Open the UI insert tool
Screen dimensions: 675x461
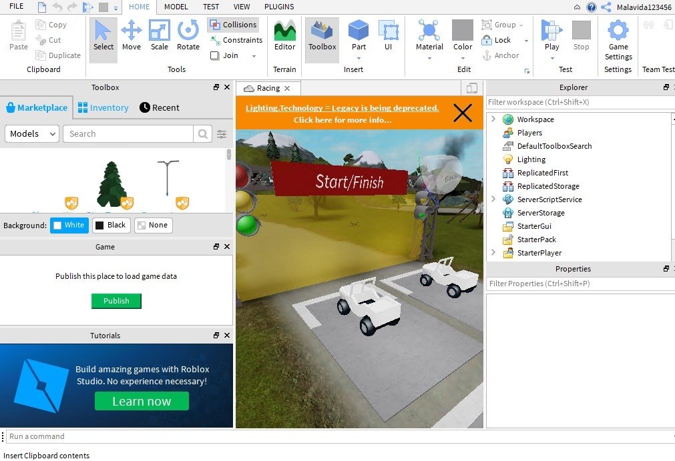click(388, 36)
